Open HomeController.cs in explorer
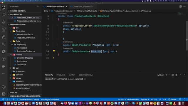 click(x=25, y=34)
